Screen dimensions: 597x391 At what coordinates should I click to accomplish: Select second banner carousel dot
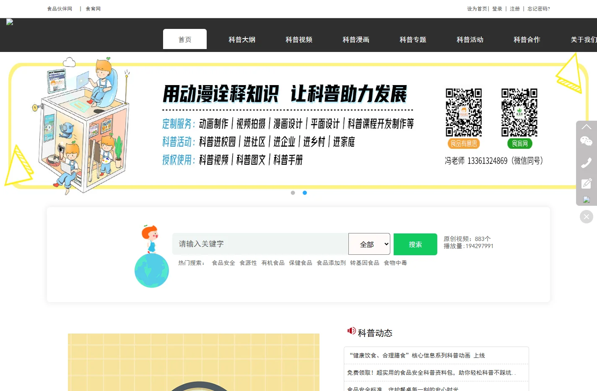click(305, 193)
